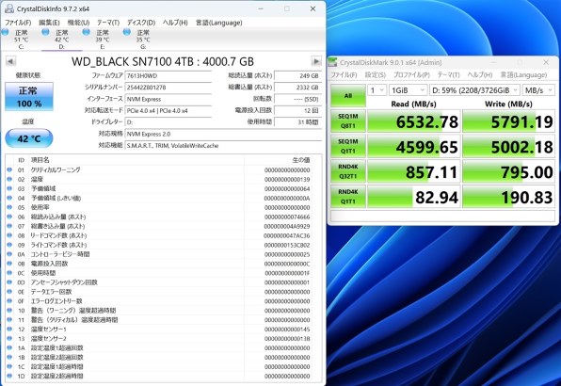Click status dot for attribute 01 クリティカルワーニング
Screen dimensions: 561x386
click(x=9, y=169)
